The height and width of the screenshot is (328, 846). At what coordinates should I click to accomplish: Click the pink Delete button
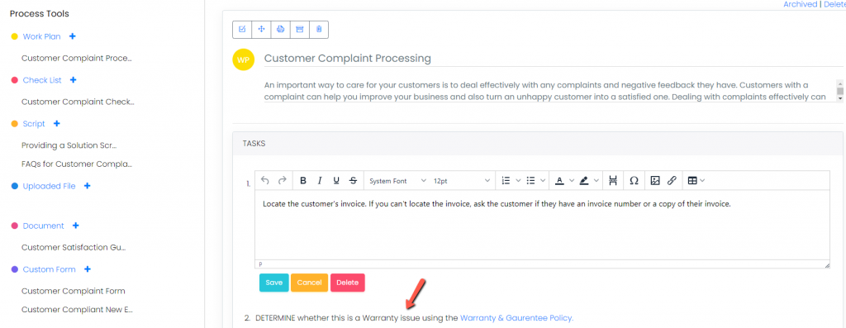coord(348,283)
